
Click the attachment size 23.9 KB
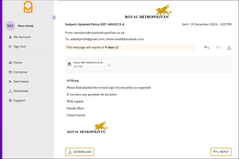[78, 67]
